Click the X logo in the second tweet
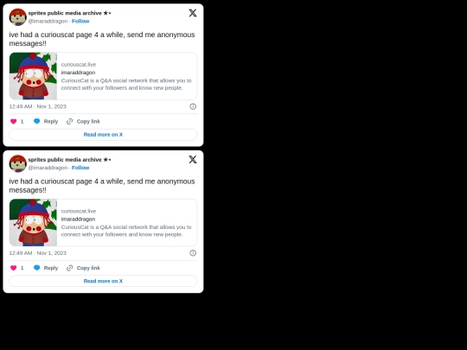This screenshot has height=350, width=467. [193, 160]
